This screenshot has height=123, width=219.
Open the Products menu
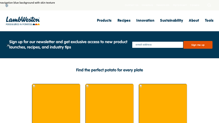pos(104,20)
